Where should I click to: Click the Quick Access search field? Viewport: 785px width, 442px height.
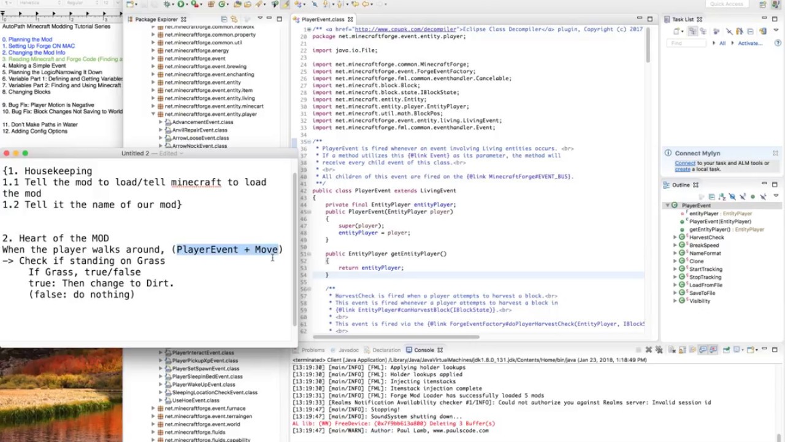(x=728, y=4)
